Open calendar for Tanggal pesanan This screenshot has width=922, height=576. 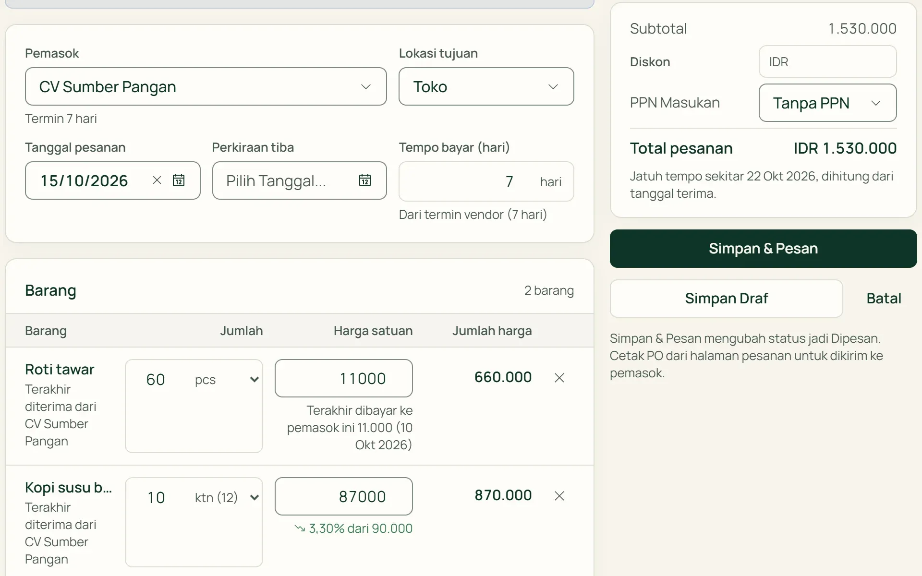[x=179, y=180]
